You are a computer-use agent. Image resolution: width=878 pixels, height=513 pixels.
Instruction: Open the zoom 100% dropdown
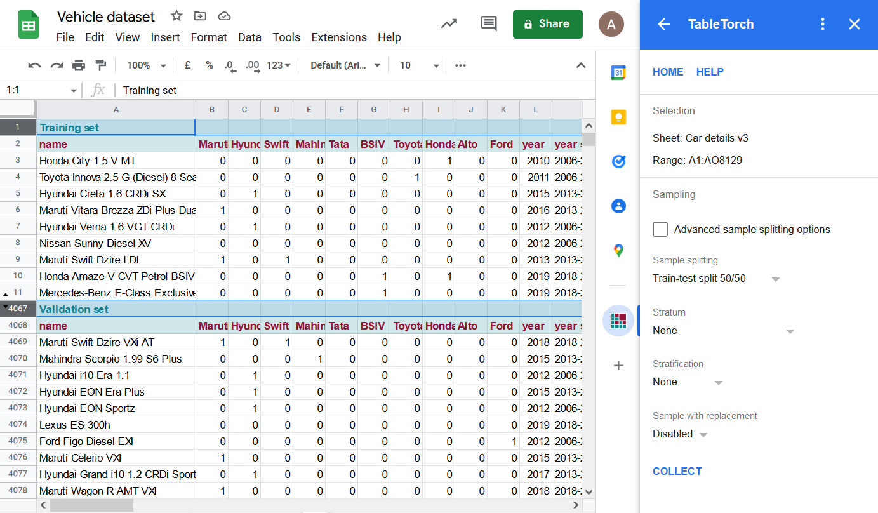tap(146, 65)
